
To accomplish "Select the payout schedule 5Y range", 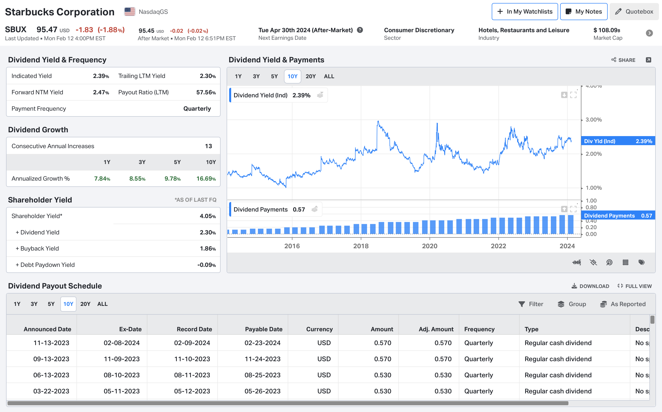I will tap(51, 304).
